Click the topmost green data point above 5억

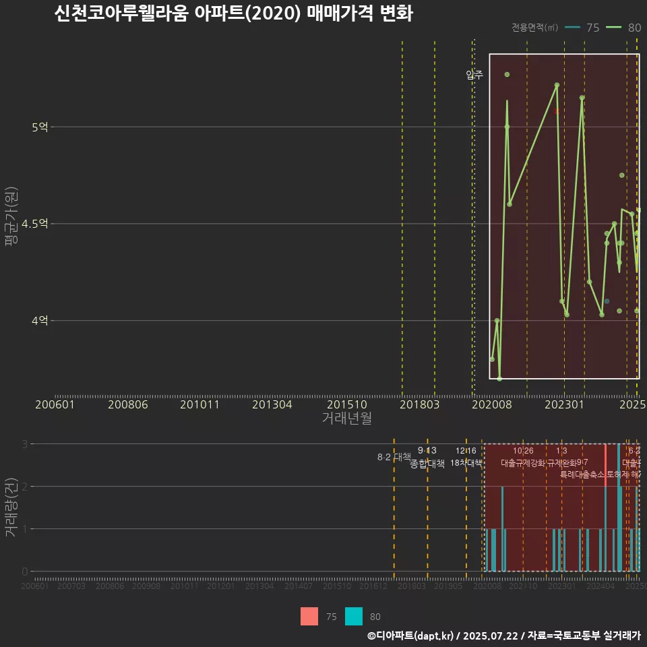tap(507, 75)
